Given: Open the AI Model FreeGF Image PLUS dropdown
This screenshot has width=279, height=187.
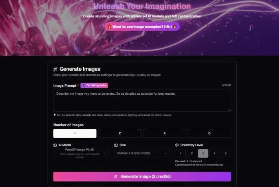Looking at the screenshot, I should tap(81, 154).
